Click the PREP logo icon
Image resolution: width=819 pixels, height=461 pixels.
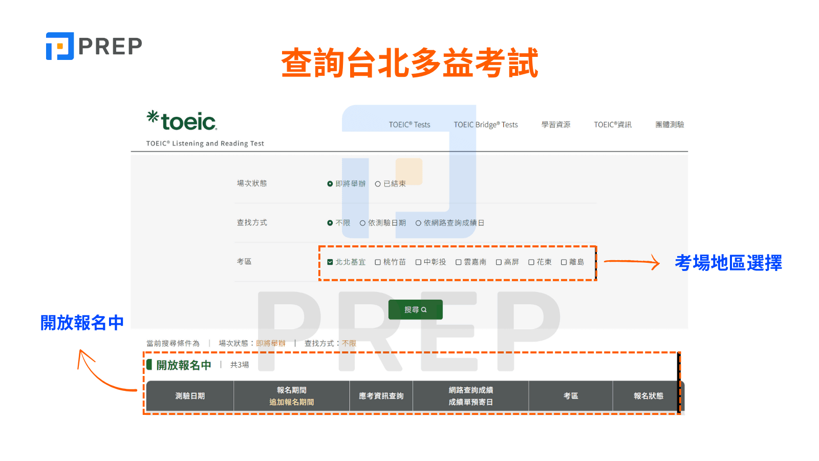60,46
